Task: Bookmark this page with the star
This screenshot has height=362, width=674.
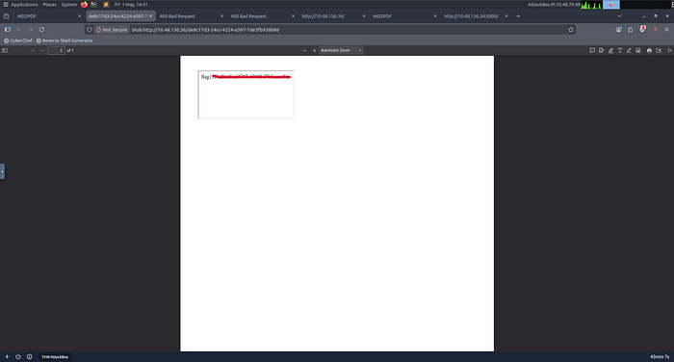Action: (x=571, y=30)
